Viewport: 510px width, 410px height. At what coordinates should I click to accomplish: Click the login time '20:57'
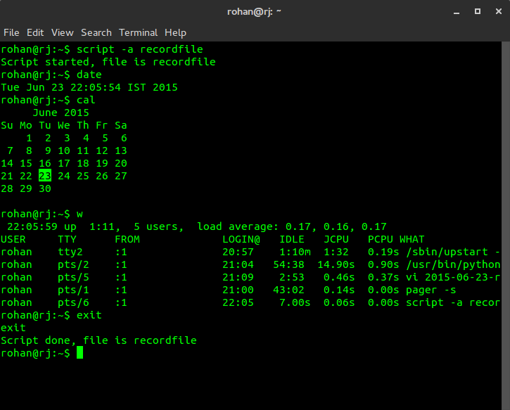pyautogui.click(x=238, y=252)
